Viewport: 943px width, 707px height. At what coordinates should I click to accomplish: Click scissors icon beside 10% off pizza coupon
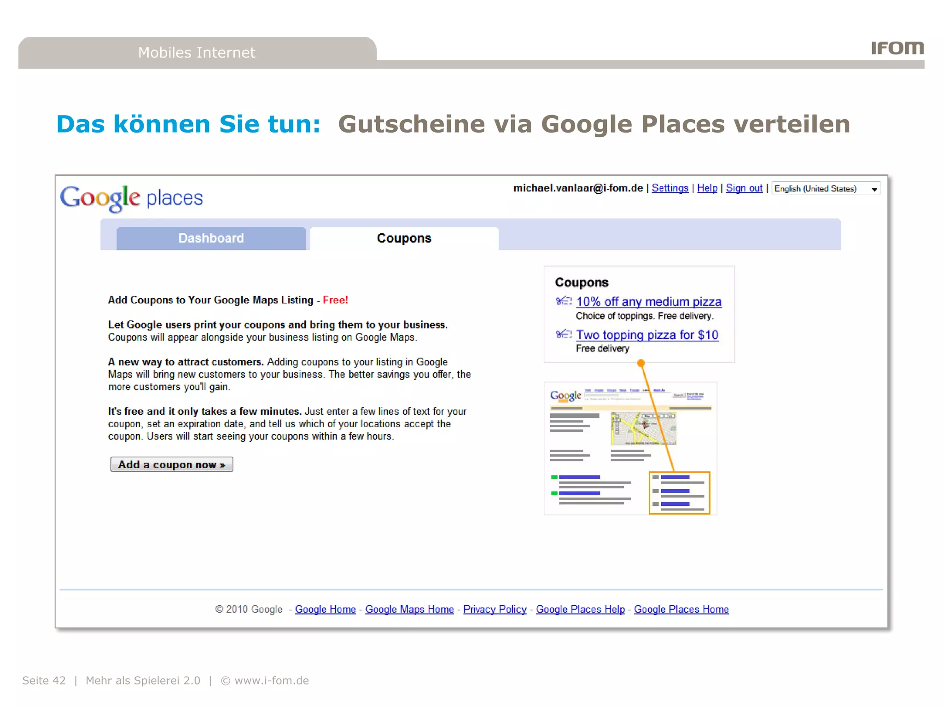(x=564, y=301)
